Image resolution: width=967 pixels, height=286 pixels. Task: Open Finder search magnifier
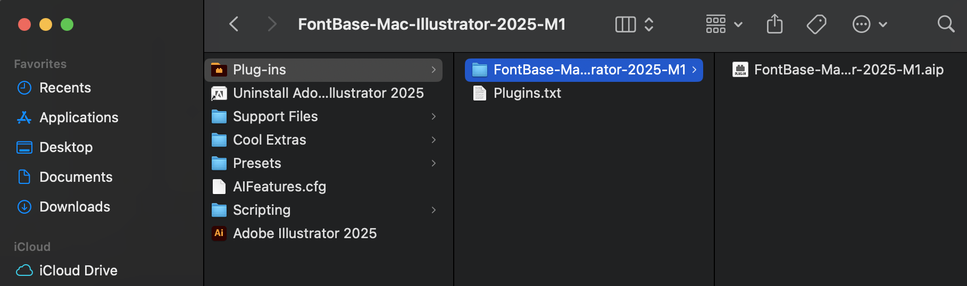click(946, 24)
